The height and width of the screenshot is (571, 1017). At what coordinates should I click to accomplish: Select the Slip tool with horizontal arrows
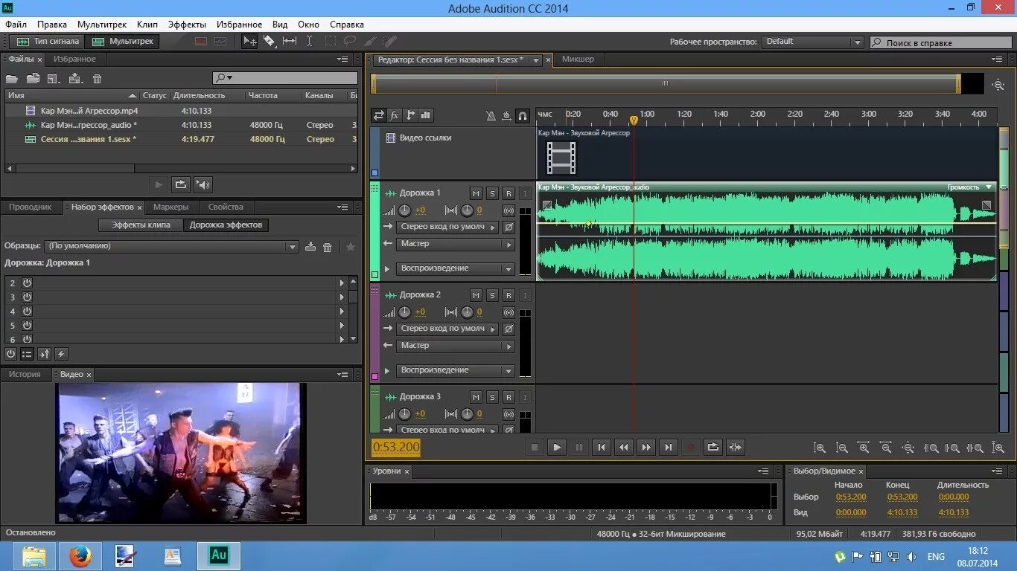(x=290, y=42)
